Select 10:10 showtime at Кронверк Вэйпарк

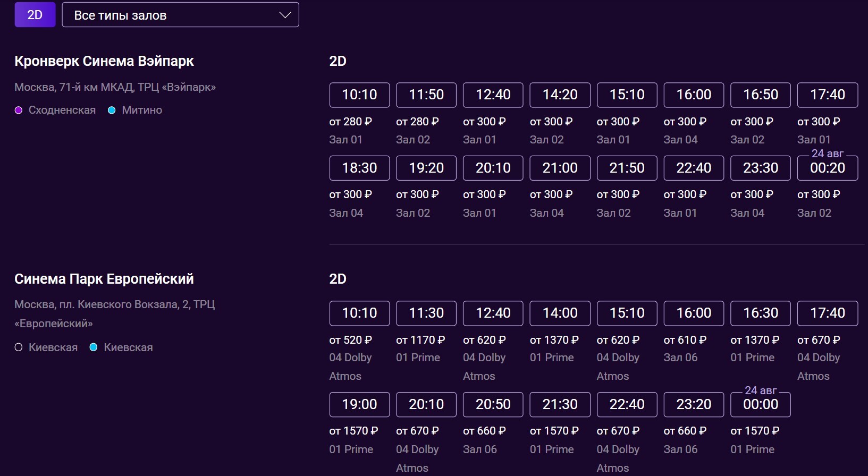point(359,95)
